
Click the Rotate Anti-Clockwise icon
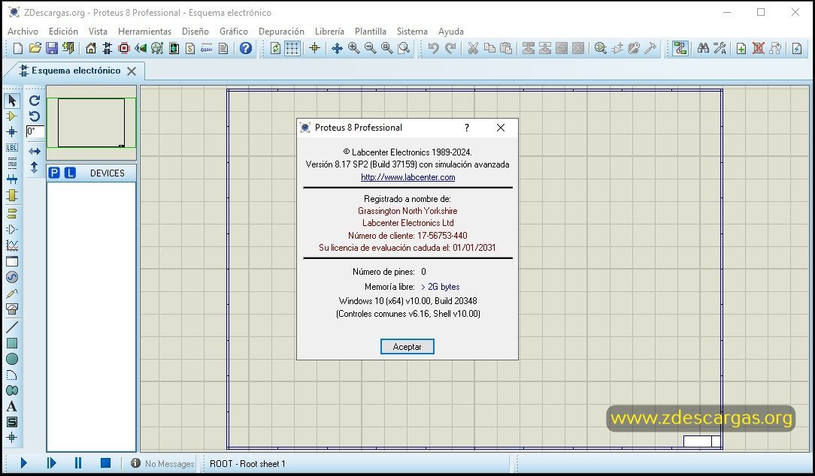click(x=35, y=116)
